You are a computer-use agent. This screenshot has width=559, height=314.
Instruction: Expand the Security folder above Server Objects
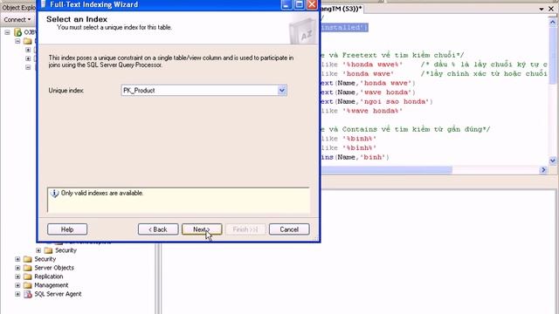click(x=17, y=259)
